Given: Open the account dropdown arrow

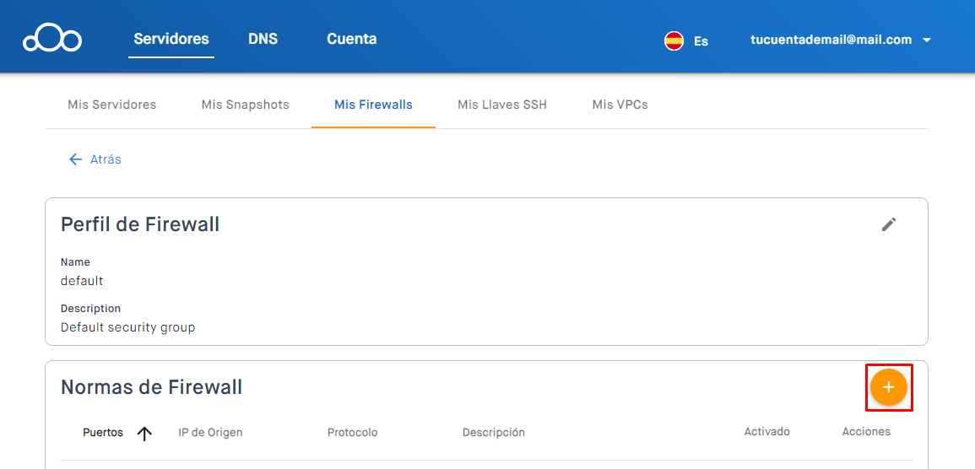Looking at the screenshot, I should click(927, 40).
